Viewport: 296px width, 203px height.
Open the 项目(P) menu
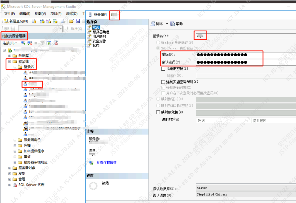point(56,14)
